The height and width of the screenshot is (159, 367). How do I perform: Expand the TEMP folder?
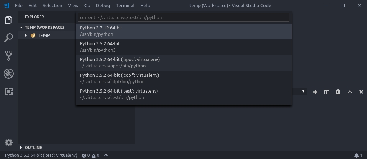(x=26, y=35)
